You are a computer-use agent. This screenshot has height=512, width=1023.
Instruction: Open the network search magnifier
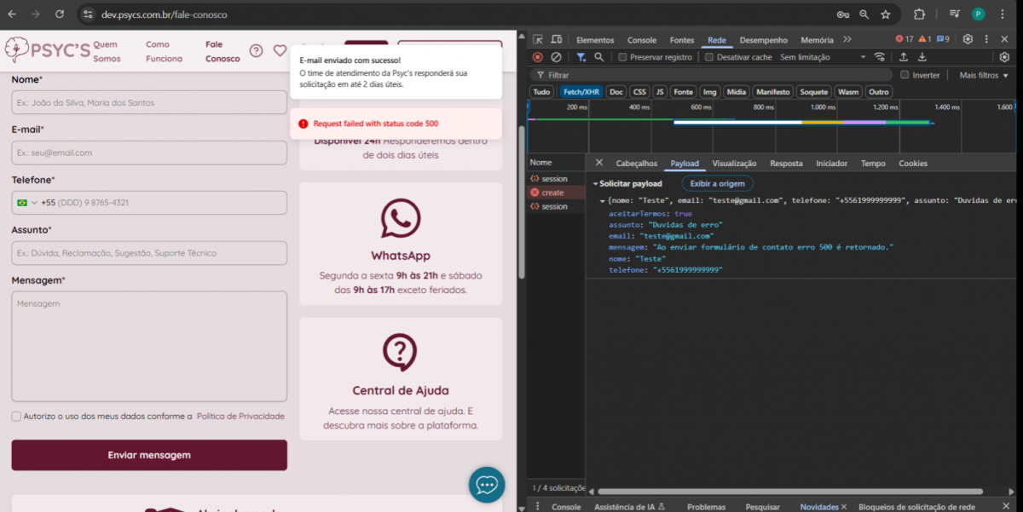(x=599, y=57)
